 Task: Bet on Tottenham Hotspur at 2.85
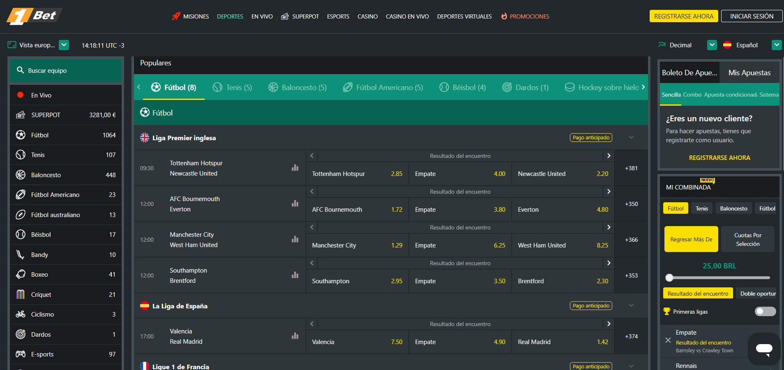[357, 173]
